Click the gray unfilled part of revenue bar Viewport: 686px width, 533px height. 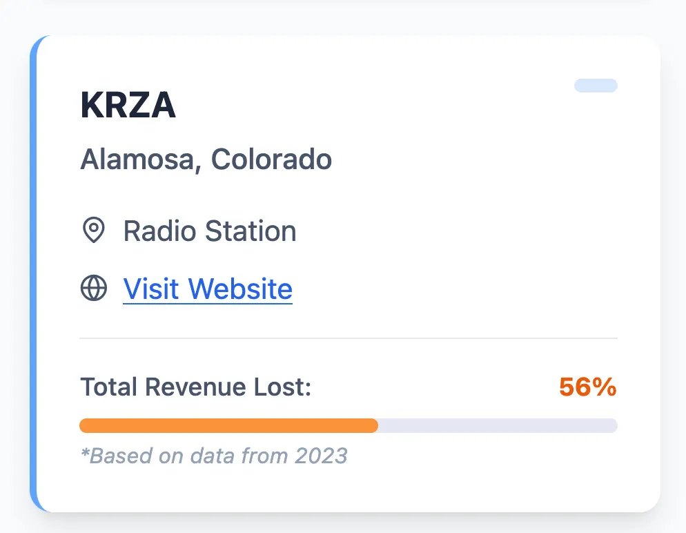click(x=497, y=425)
